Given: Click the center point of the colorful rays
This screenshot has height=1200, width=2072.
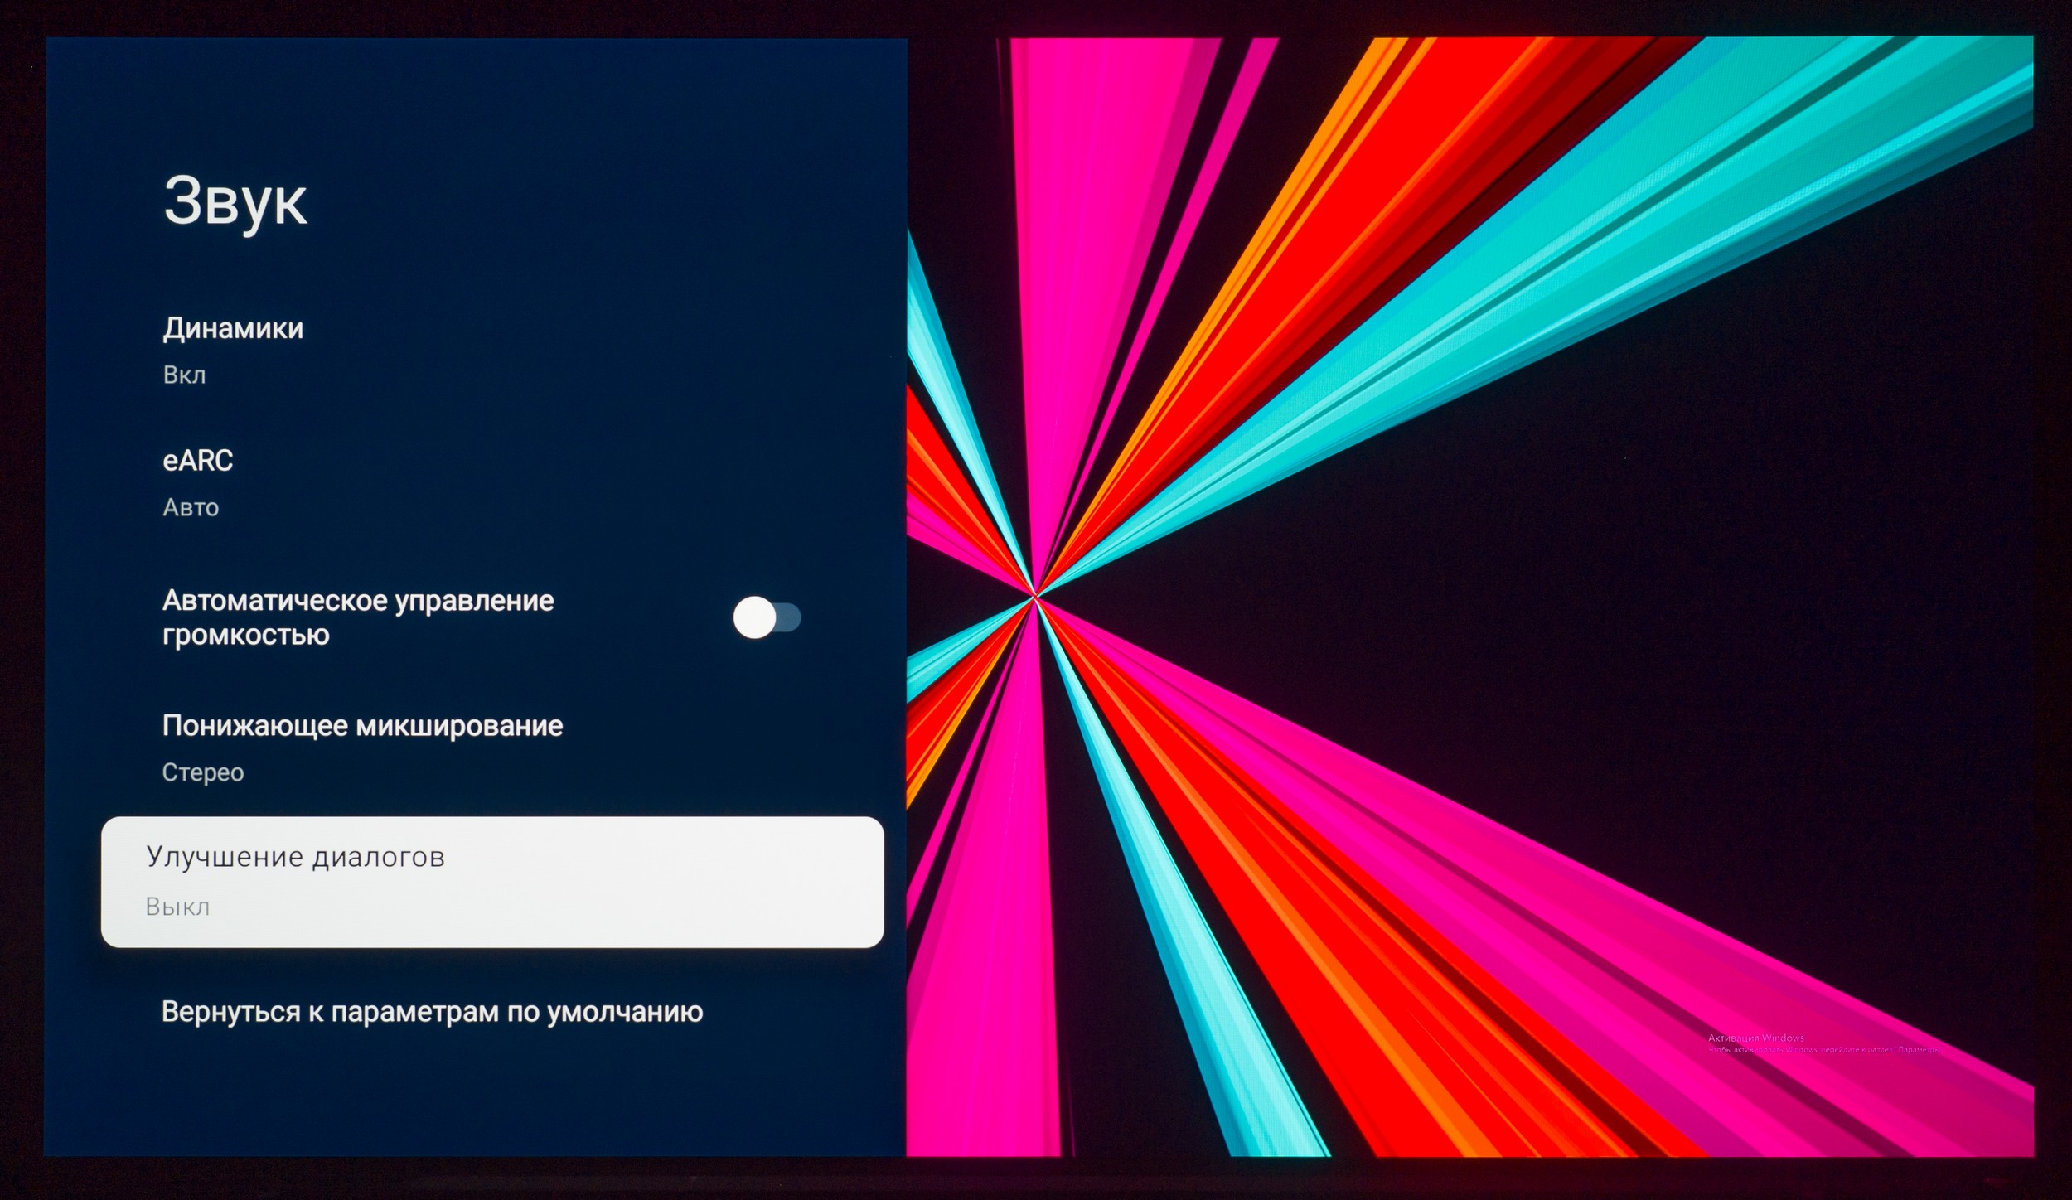Looking at the screenshot, I should pyautogui.click(x=1035, y=595).
